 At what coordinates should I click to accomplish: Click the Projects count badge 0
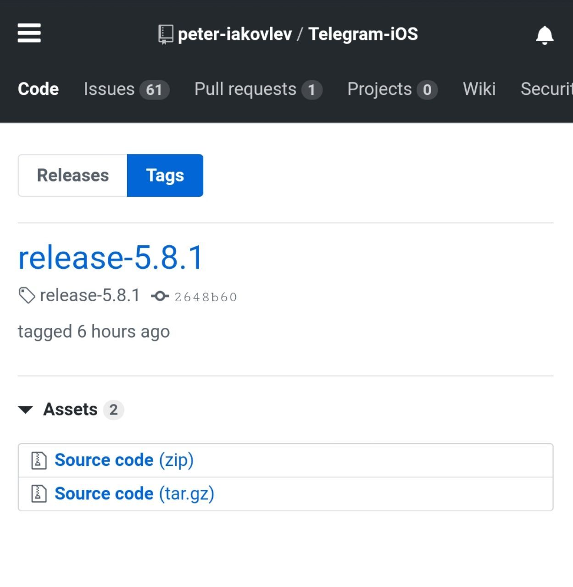pyautogui.click(x=427, y=89)
